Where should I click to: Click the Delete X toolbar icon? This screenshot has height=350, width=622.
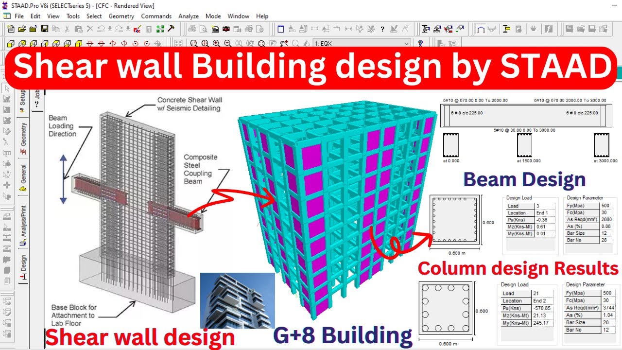[x=90, y=29]
